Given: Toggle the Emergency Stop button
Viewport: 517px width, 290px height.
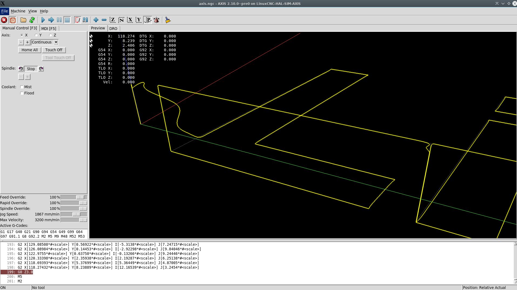Looking at the screenshot, I should (4, 20).
